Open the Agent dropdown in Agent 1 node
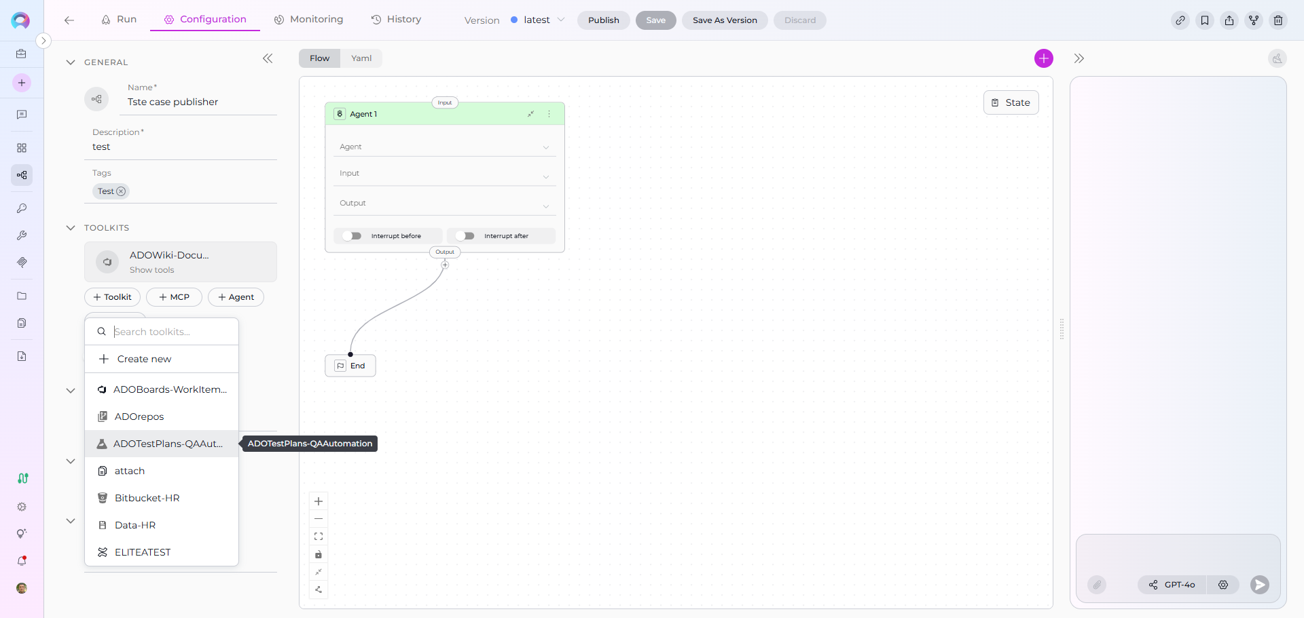 click(444, 147)
